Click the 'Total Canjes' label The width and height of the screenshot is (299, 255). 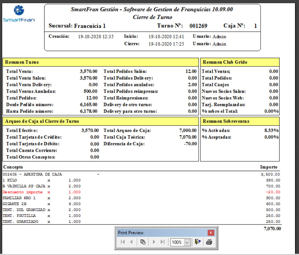(x=215, y=85)
